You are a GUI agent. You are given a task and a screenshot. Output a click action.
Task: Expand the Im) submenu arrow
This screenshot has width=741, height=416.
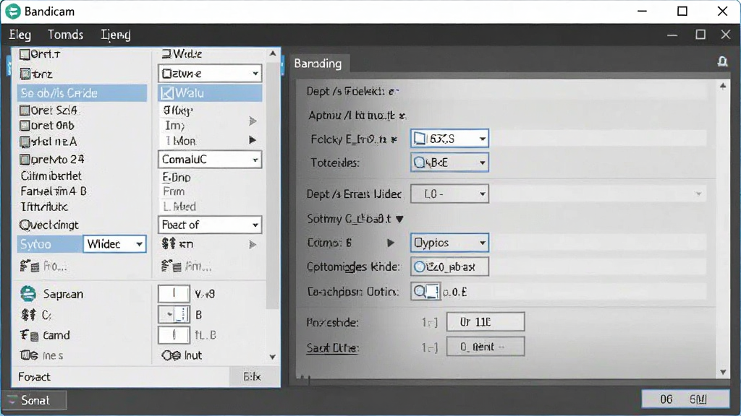[x=253, y=121]
